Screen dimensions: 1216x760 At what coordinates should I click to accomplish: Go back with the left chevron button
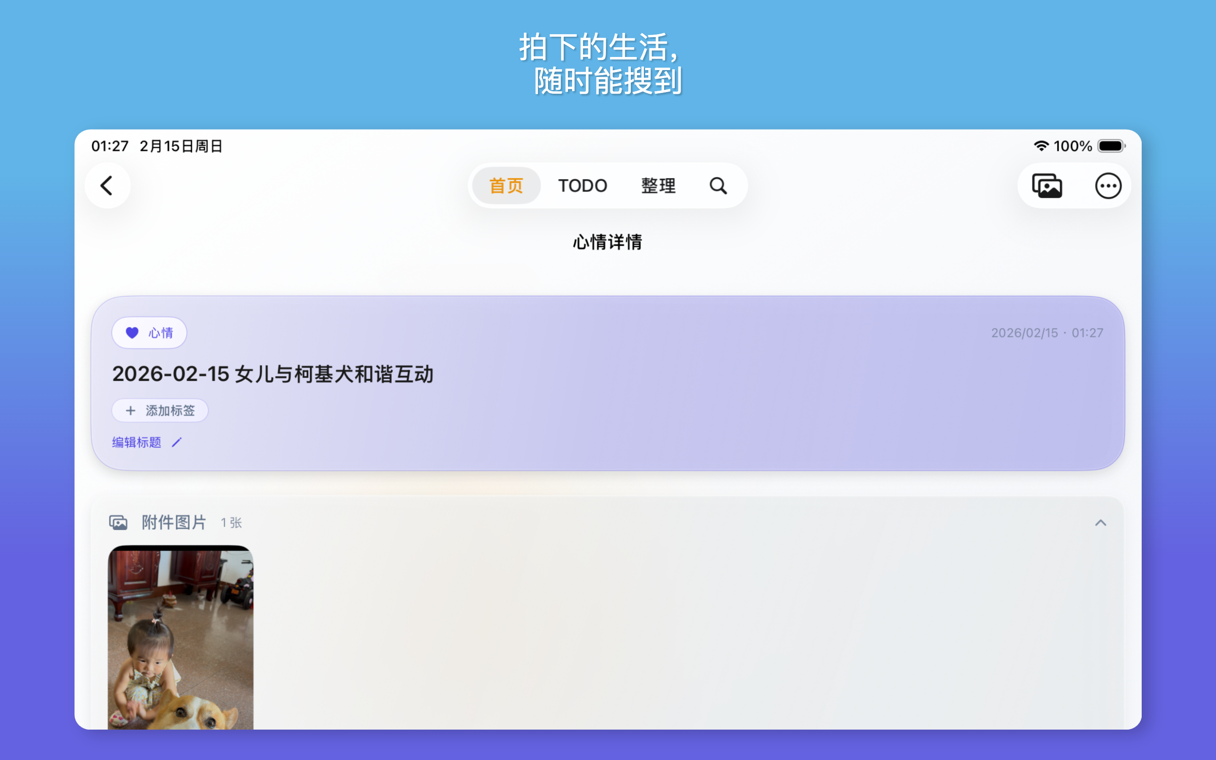[x=107, y=185]
